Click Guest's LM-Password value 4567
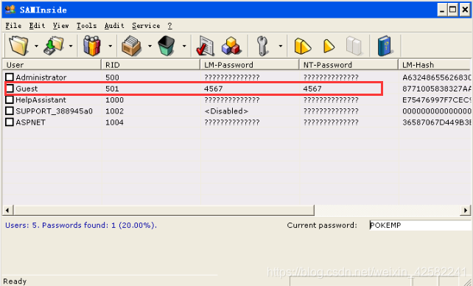Image resolution: width=473 pixels, height=286 pixels. point(213,88)
